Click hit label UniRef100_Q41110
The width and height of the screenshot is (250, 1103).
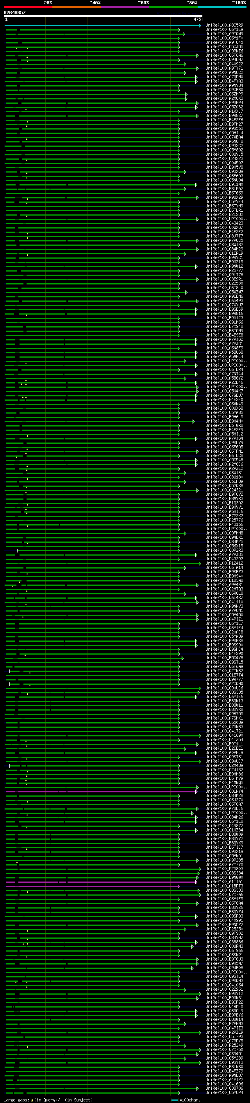(x=224, y=602)
